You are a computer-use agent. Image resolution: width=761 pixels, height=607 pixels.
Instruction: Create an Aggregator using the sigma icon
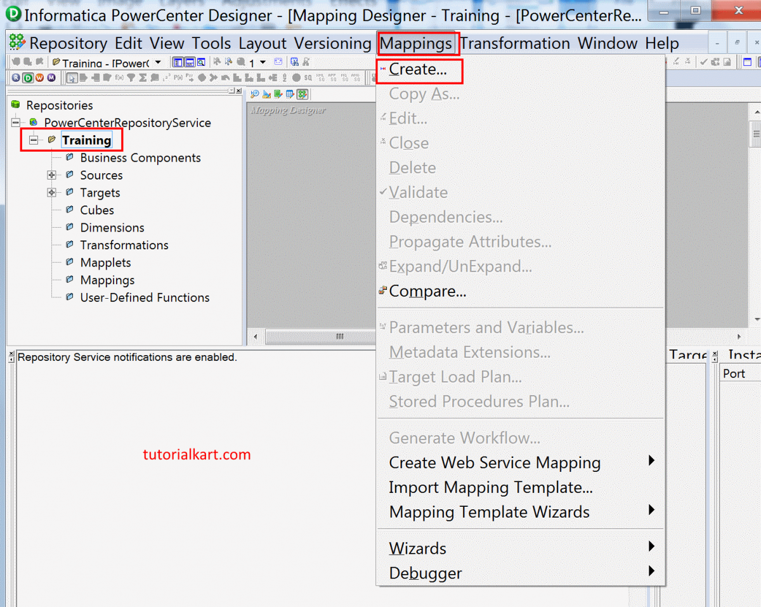tap(142, 77)
